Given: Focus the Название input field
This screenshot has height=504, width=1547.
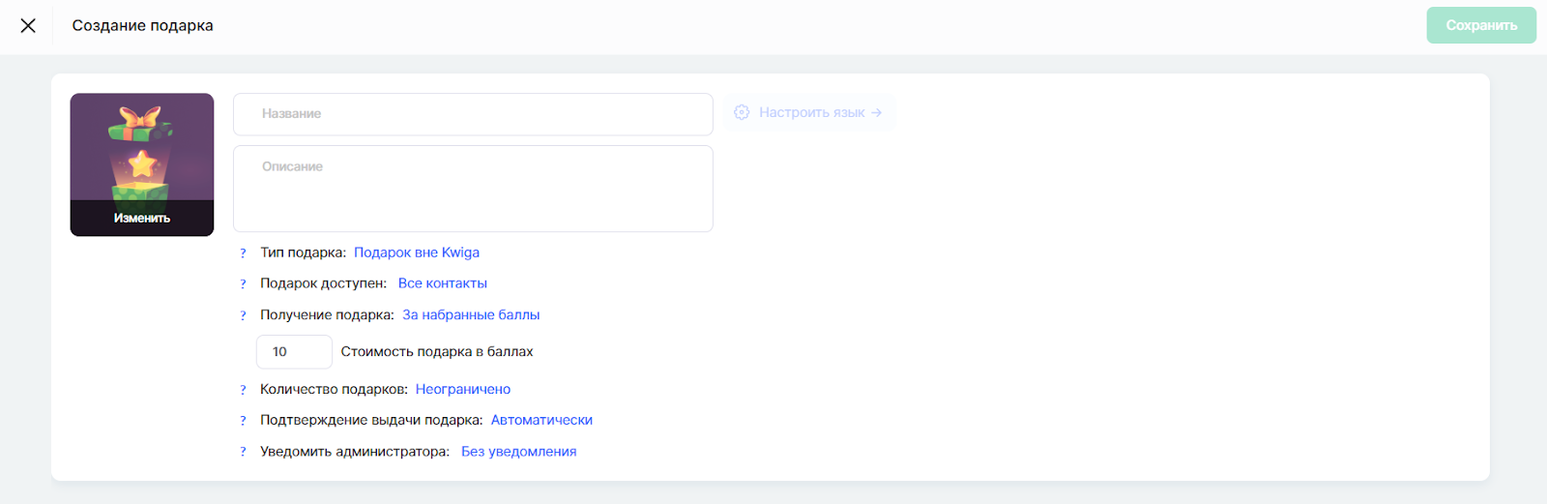Looking at the screenshot, I should coord(473,114).
